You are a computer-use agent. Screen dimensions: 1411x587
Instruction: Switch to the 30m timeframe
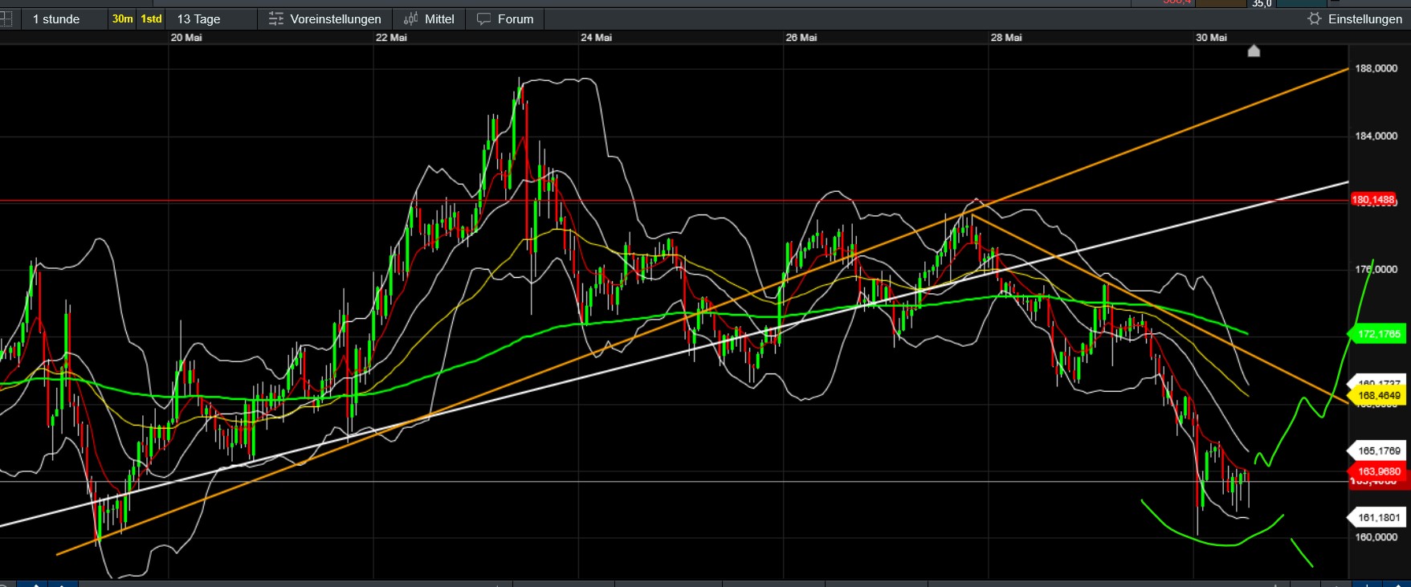(x=123, y=18)
